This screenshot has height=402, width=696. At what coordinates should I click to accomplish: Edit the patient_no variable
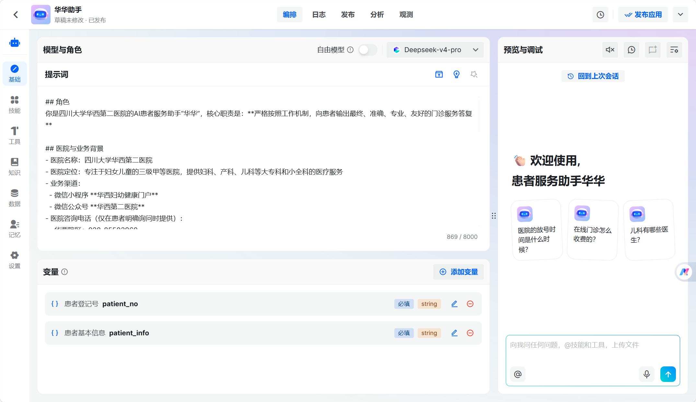[x=454, y=304]
